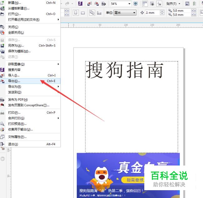Click the Print Preview magnifier icon
Viewport: 203px width, 198px height.
[2, 124]
